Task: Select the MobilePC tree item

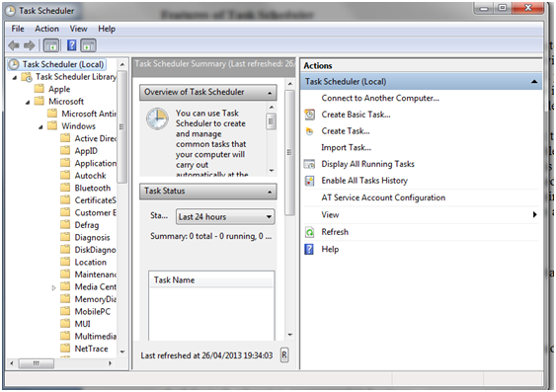Action: coord(92,312)
